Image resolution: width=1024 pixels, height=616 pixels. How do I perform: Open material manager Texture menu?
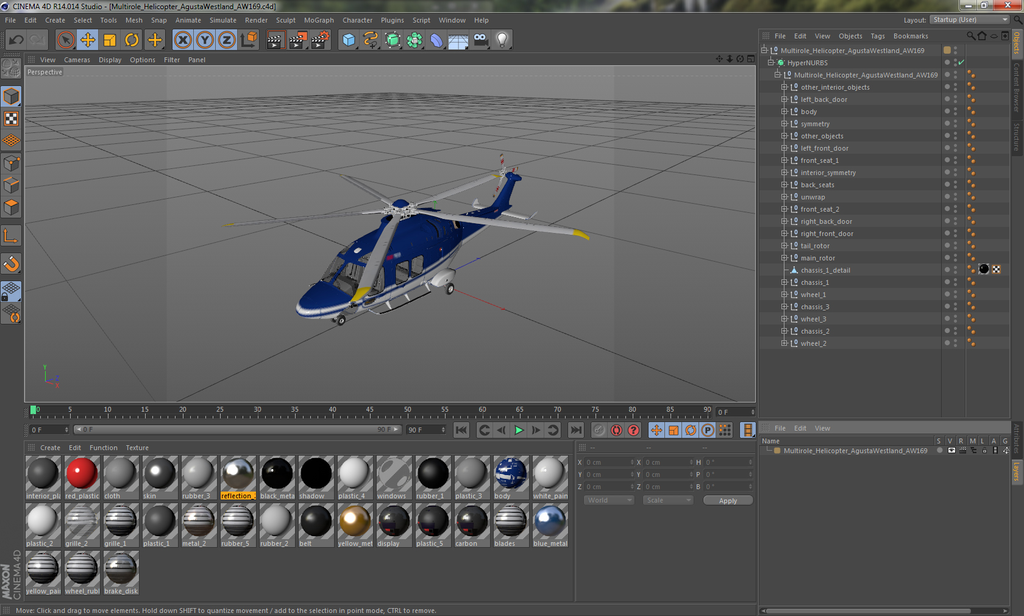(x=137, y=448)
